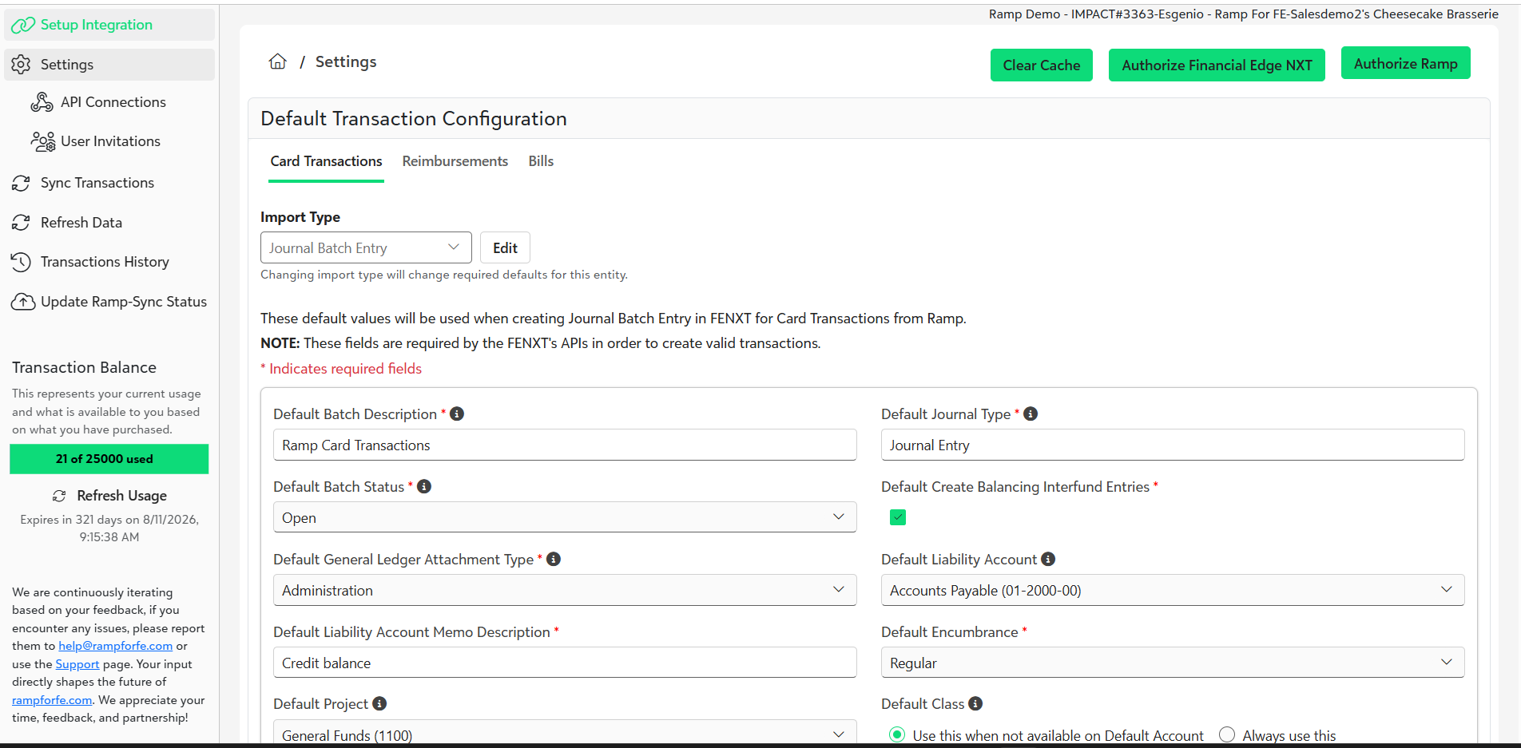Click the Authorize Ramp button
The width and height of the screenshot is (1521, 748).
pos(1406,64)
